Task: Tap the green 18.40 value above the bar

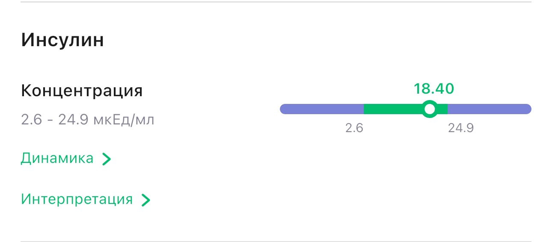Action: pyautogui.click(x=433, y=89)
